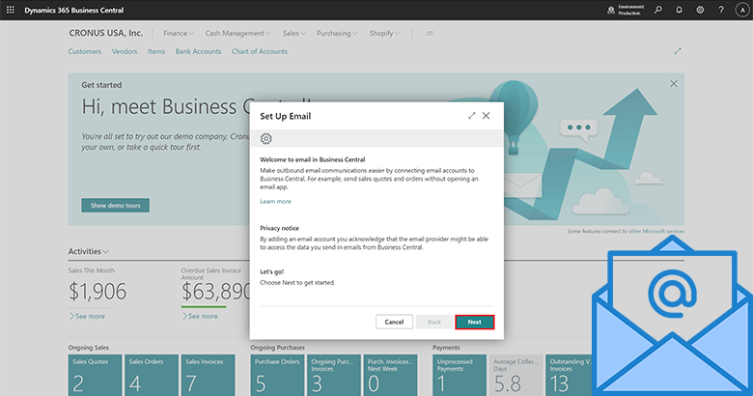Click the Environment Production indicator

tap(627, 10)
